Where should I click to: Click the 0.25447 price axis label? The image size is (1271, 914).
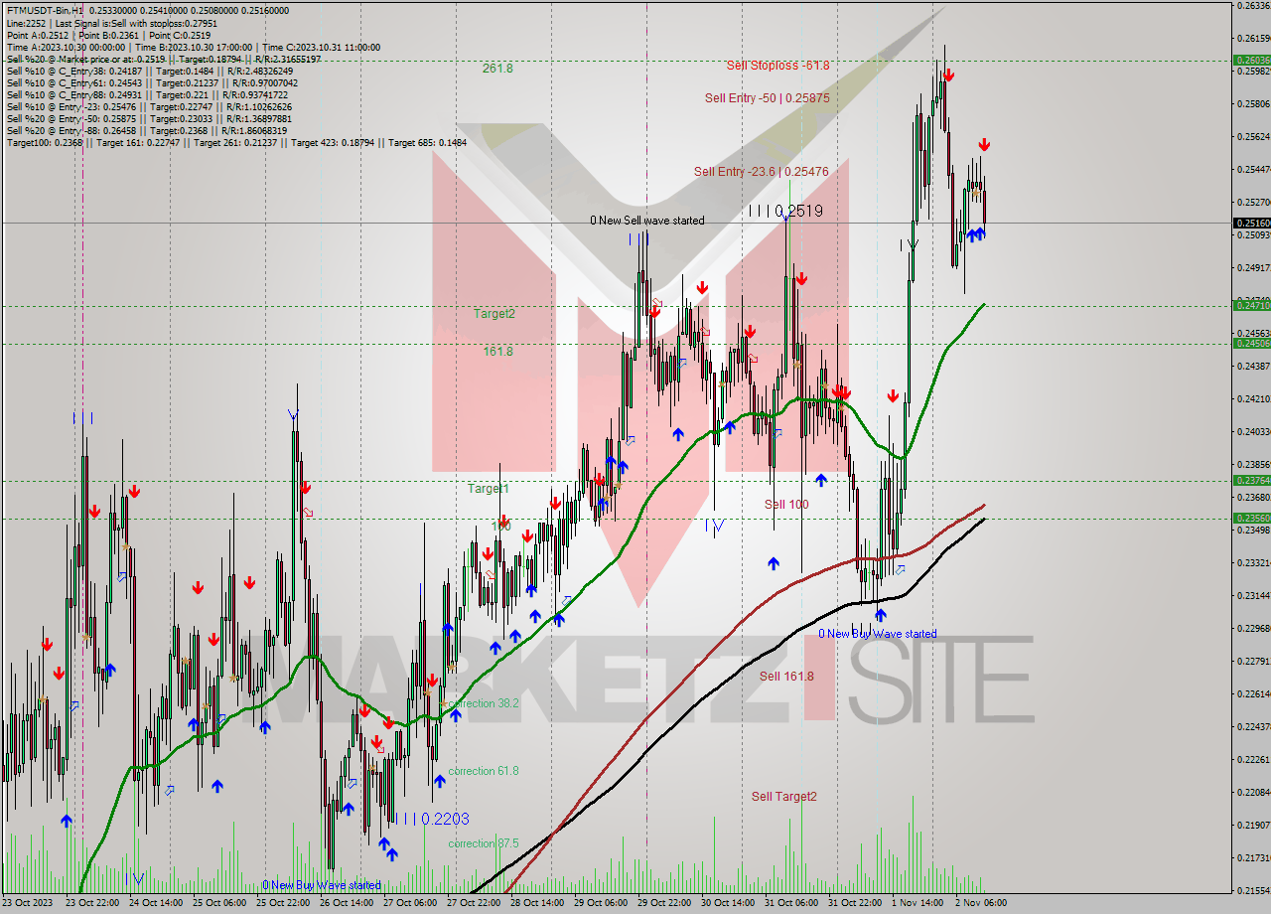pos(1253,169)
